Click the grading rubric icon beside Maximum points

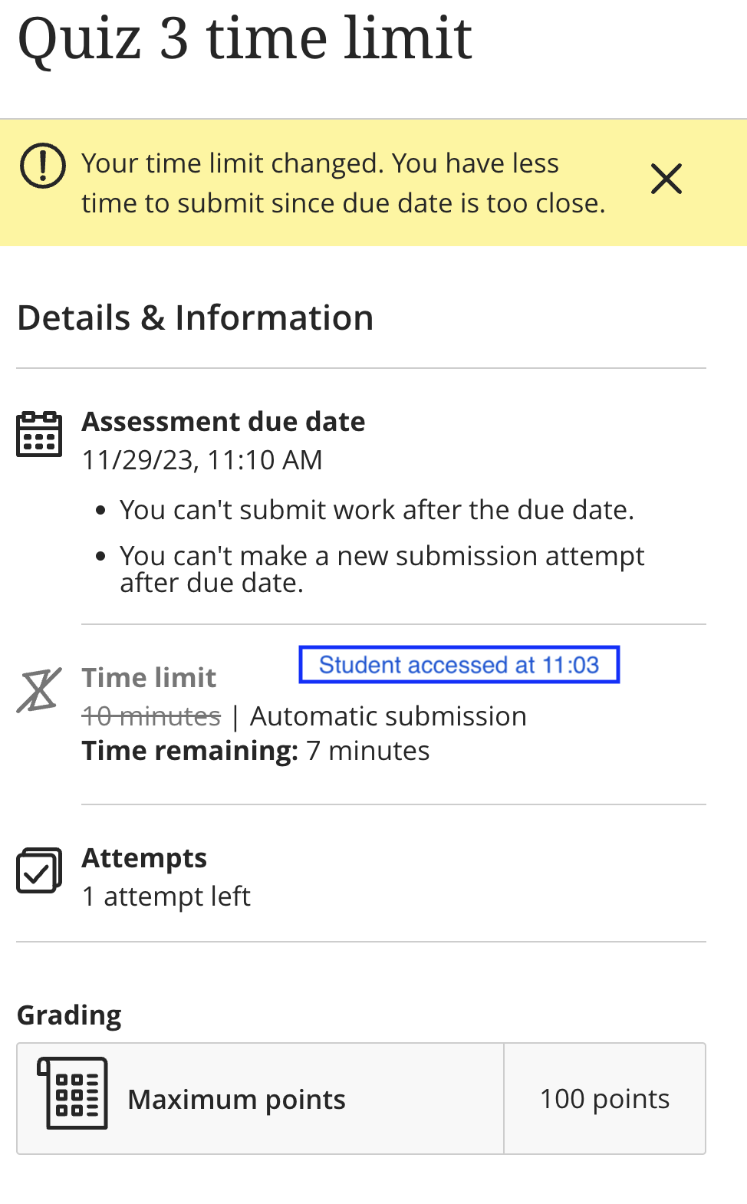[x=73, y=1094]
